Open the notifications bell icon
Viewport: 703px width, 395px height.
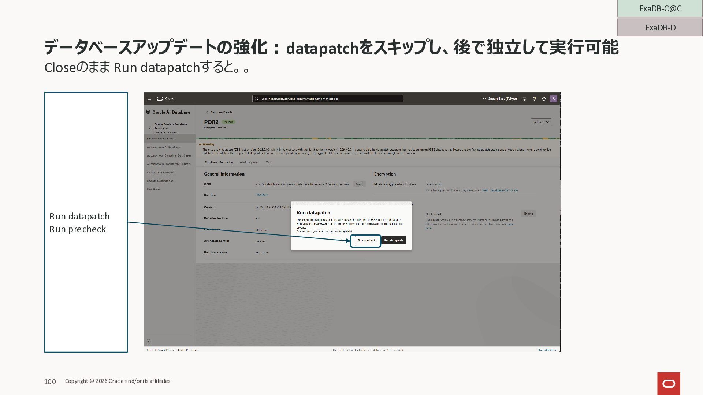coord(534,99)
